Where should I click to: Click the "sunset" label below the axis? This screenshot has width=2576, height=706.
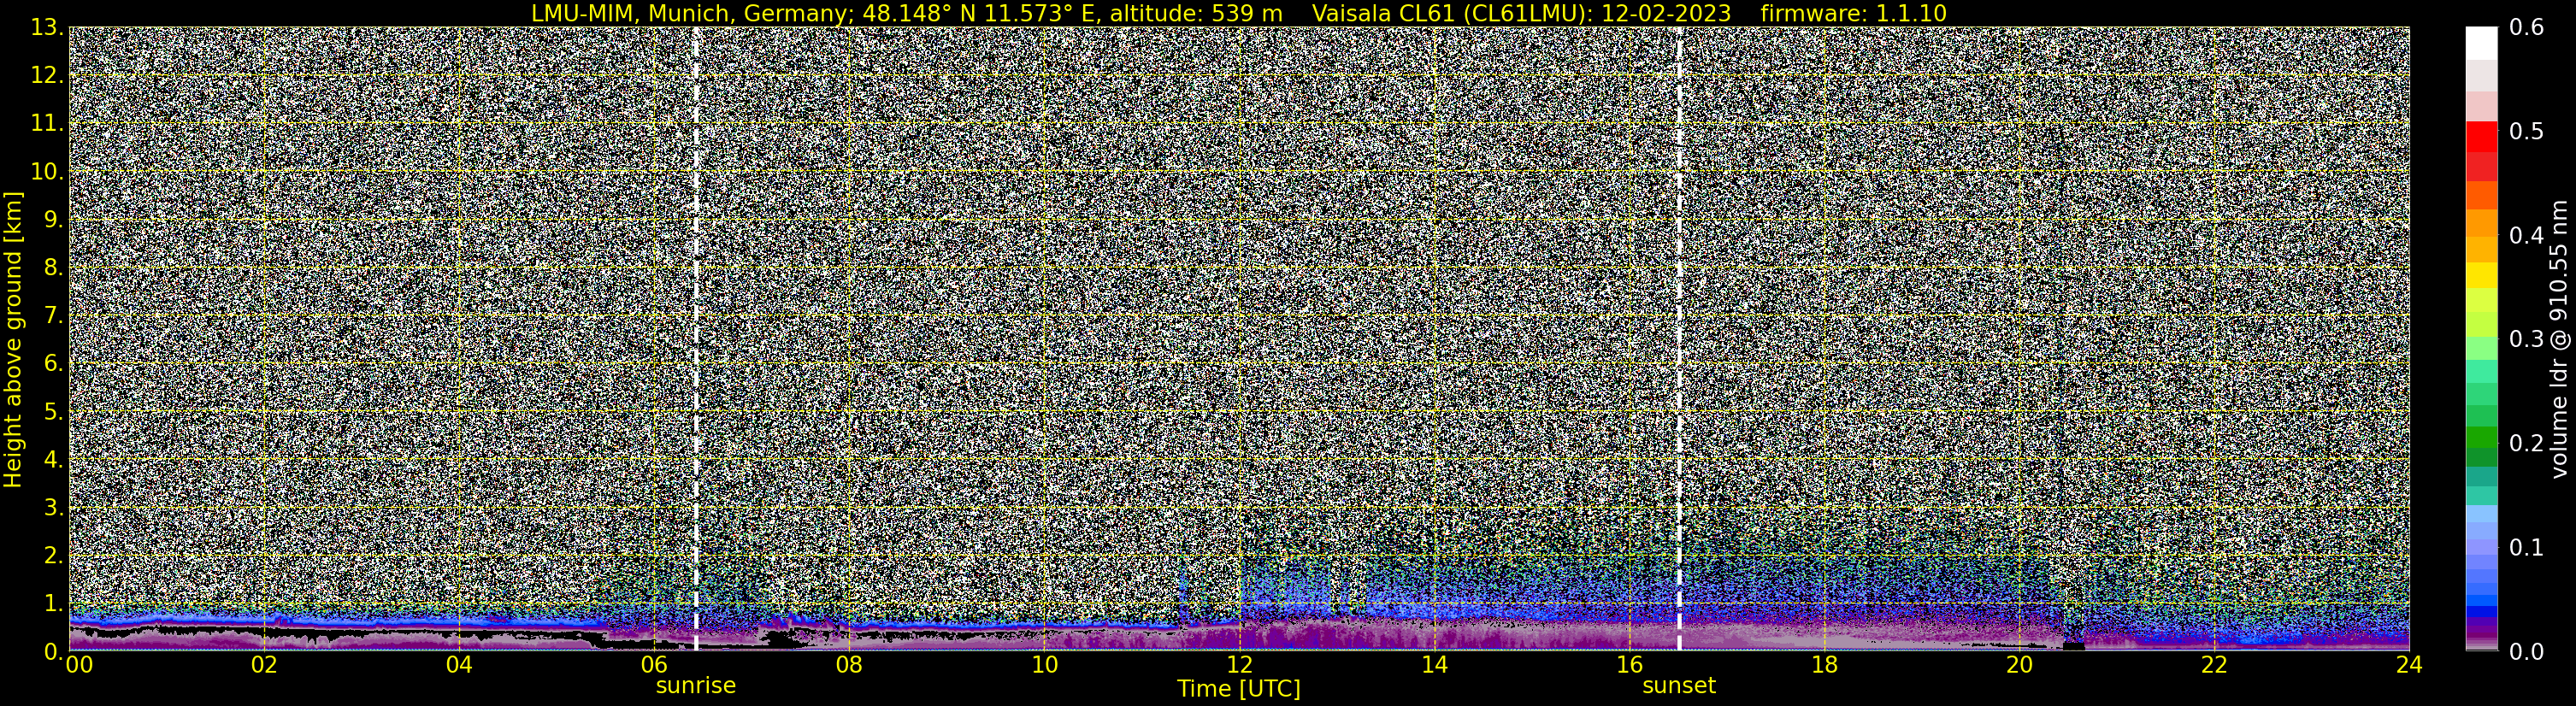coord(1679,686)
